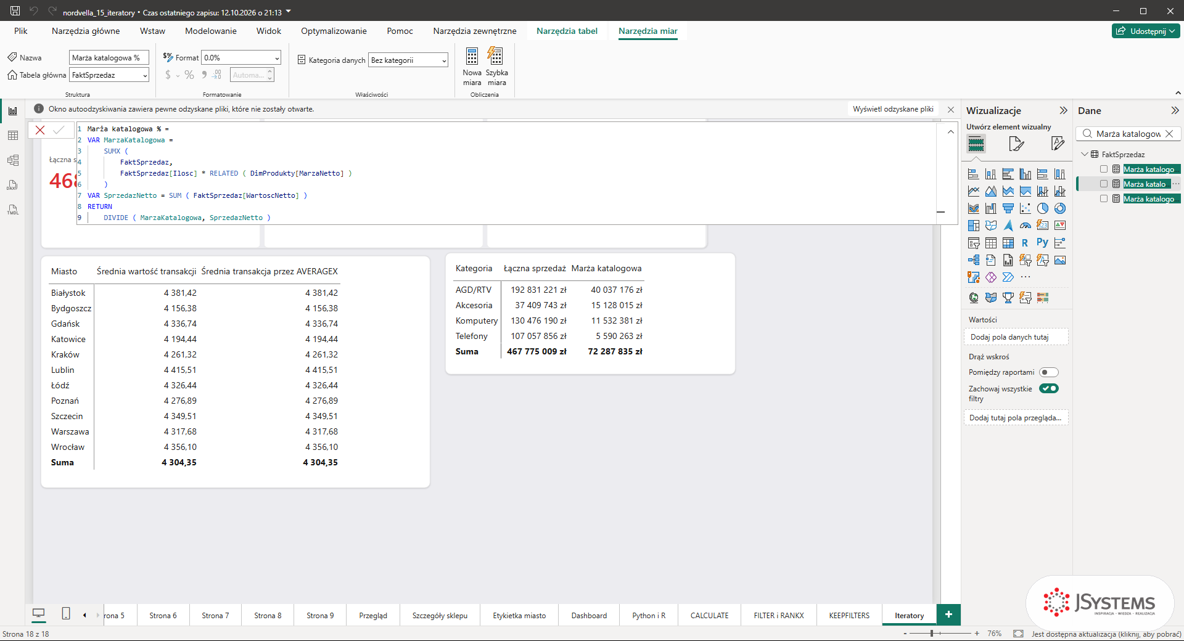This screenshot has height=641, width=1184.
Task: Select the gauge visual
Action: (x=1026, y=226)
